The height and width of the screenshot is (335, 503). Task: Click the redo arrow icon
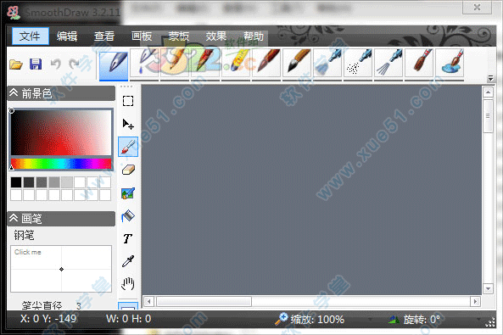(74, 64)
